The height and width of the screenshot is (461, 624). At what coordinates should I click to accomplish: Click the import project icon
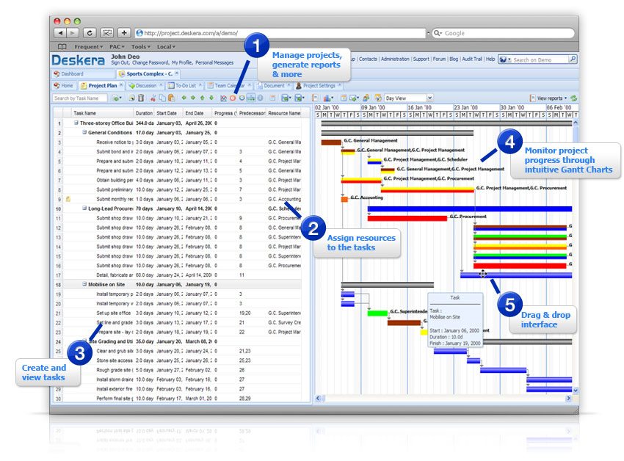[286, 98]
